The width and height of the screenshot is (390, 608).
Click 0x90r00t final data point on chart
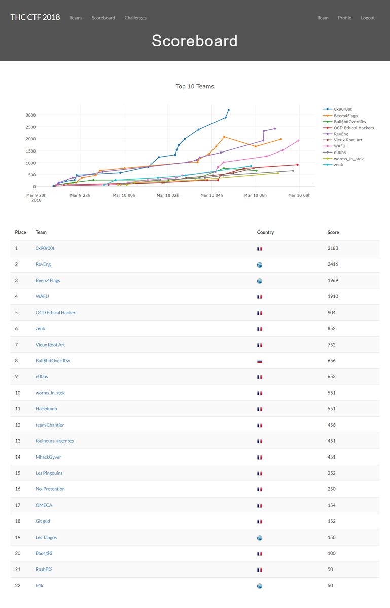coord(229,110)
